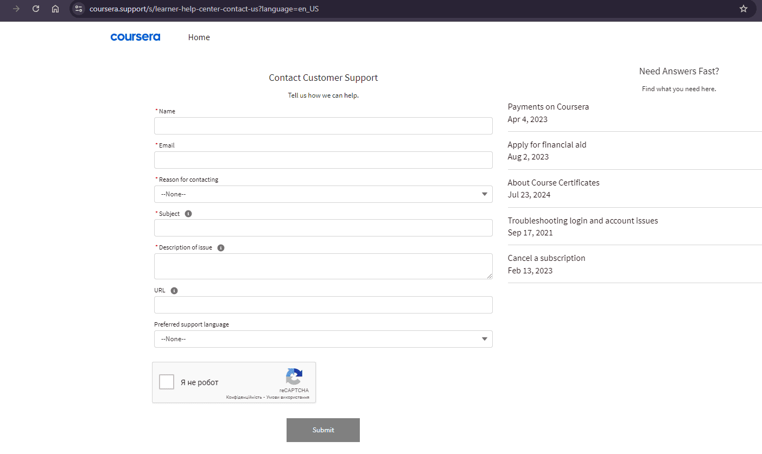Click the browser address bar URL
762x454 pixels.
coord(204,9)
